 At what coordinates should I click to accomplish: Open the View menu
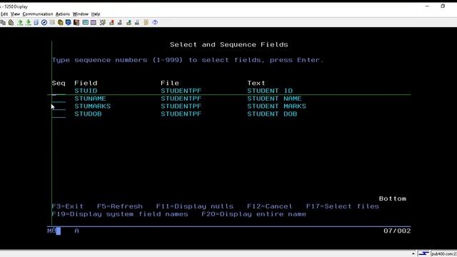(15, 14)
